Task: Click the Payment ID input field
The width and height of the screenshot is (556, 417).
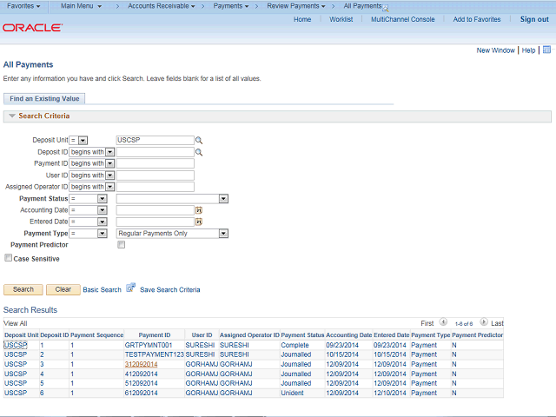Action: pyautogui.click(x=155, y=163)
